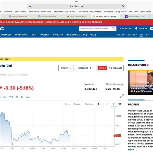Open PRO menu item
This screenshot has height=153, width=153.
tap(93, 35)
